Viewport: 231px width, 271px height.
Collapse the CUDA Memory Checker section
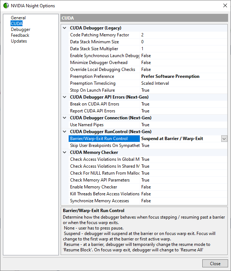click(65, 152)
